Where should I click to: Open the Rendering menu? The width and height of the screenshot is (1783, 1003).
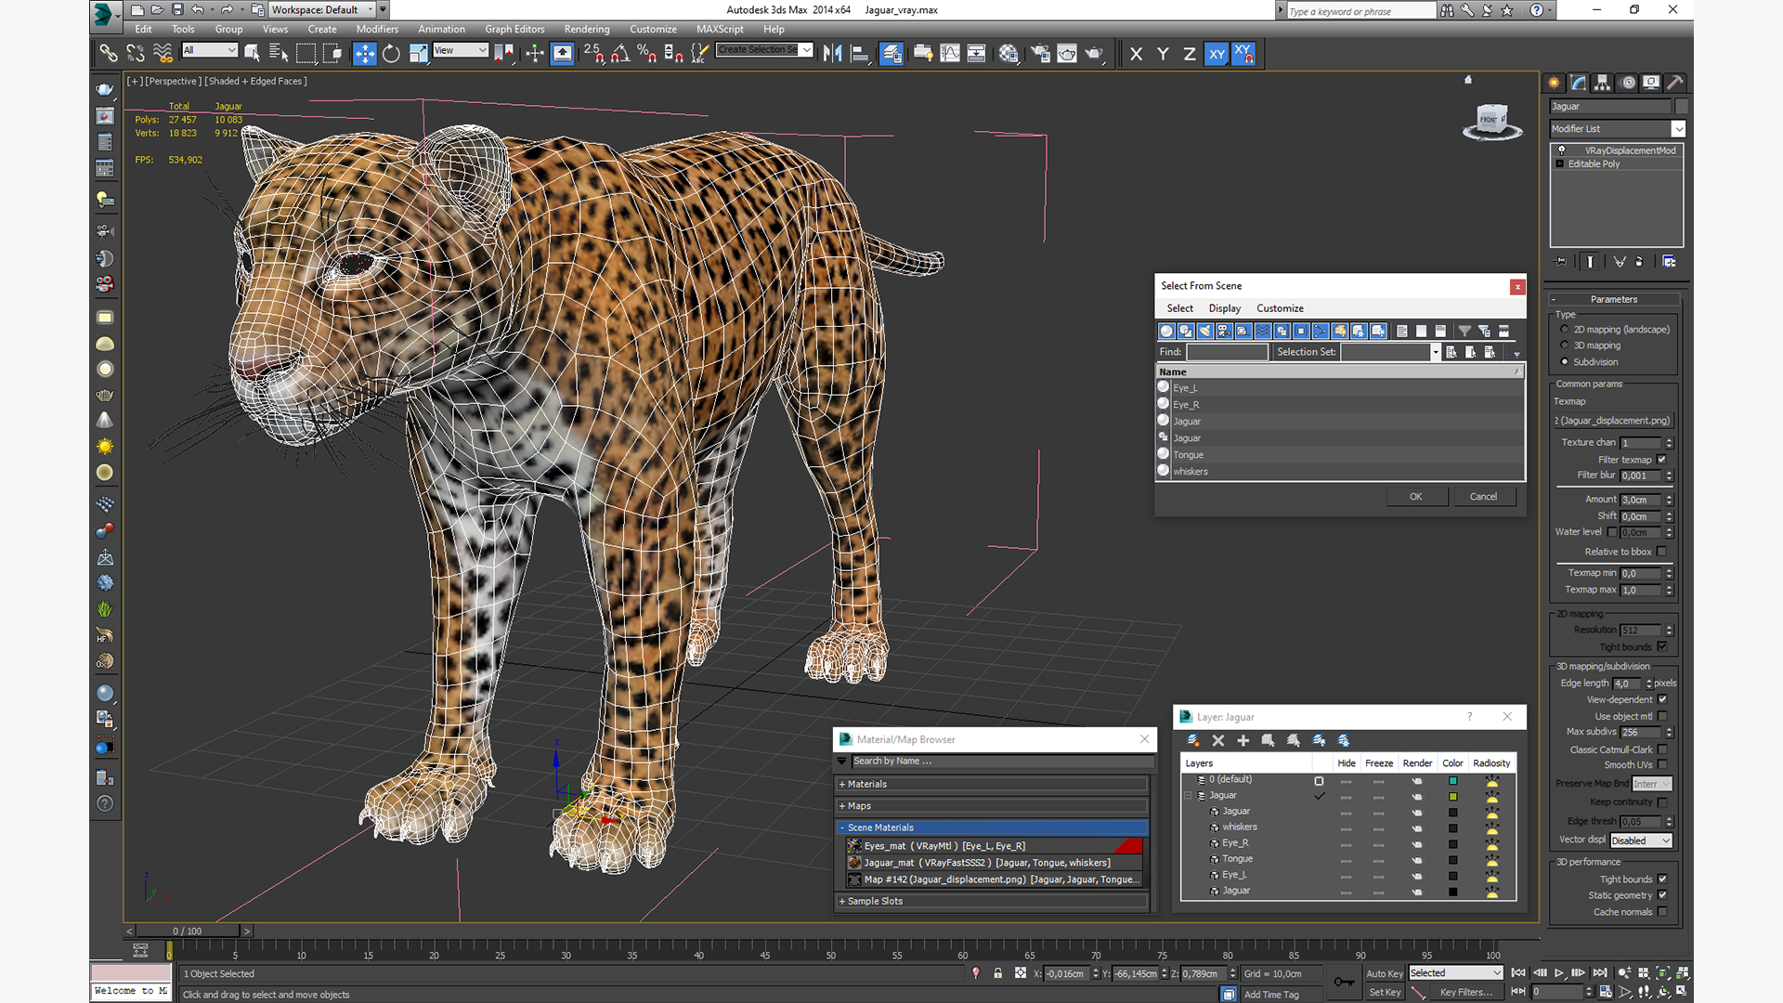(x=587, y=30)
